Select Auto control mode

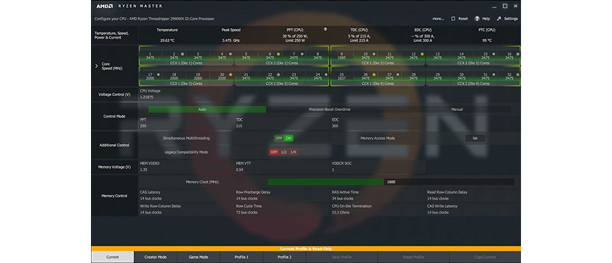(207, 109)
